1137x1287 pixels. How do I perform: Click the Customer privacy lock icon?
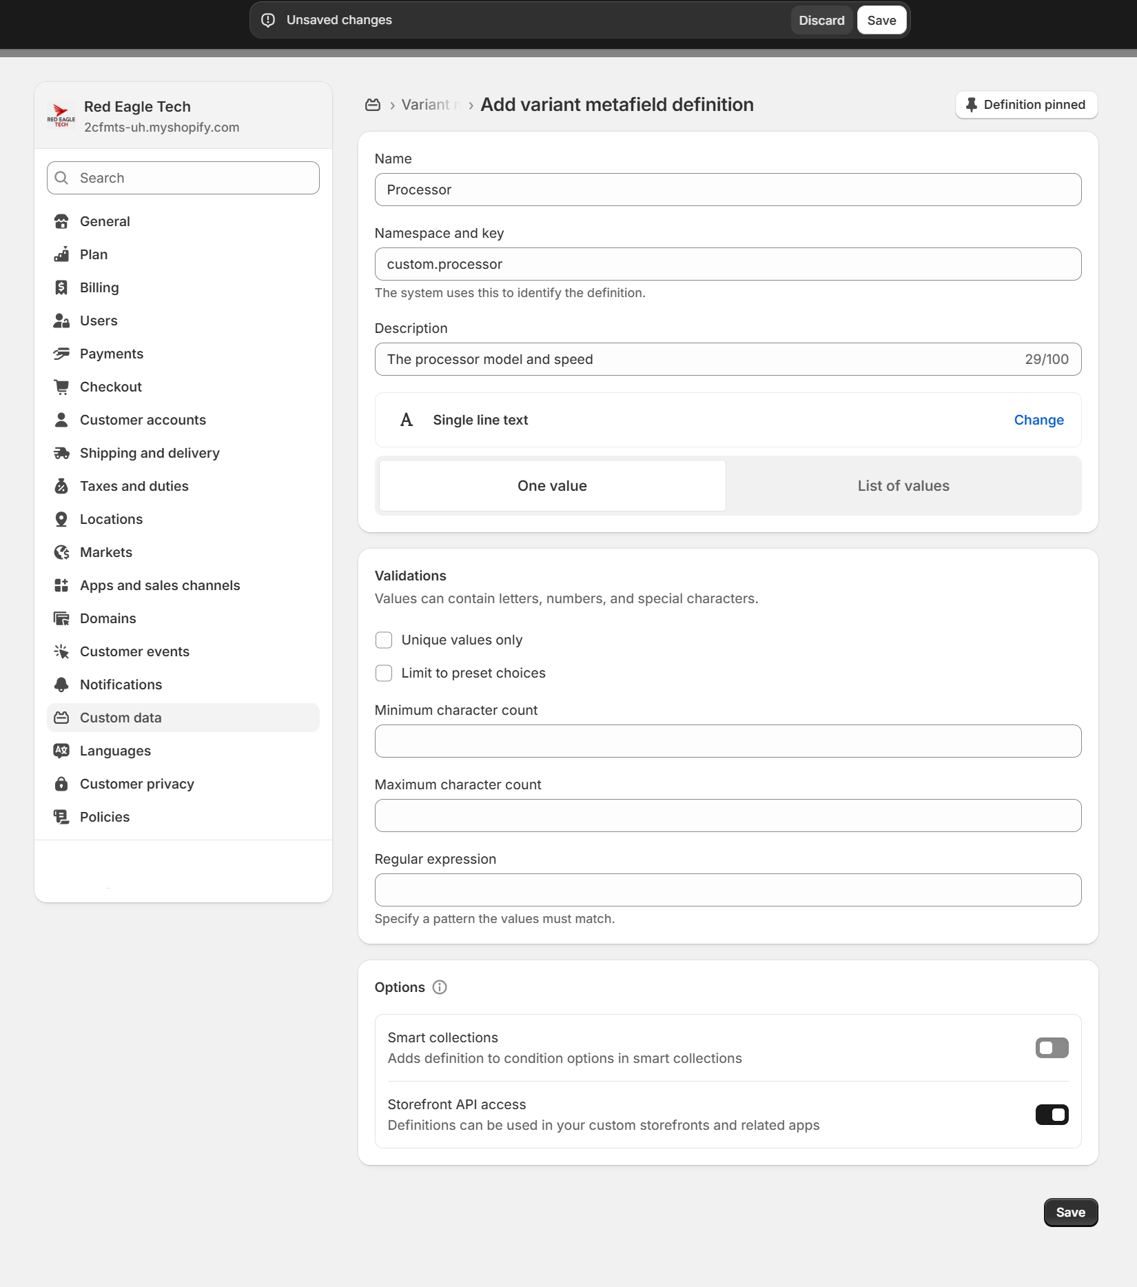61,784
